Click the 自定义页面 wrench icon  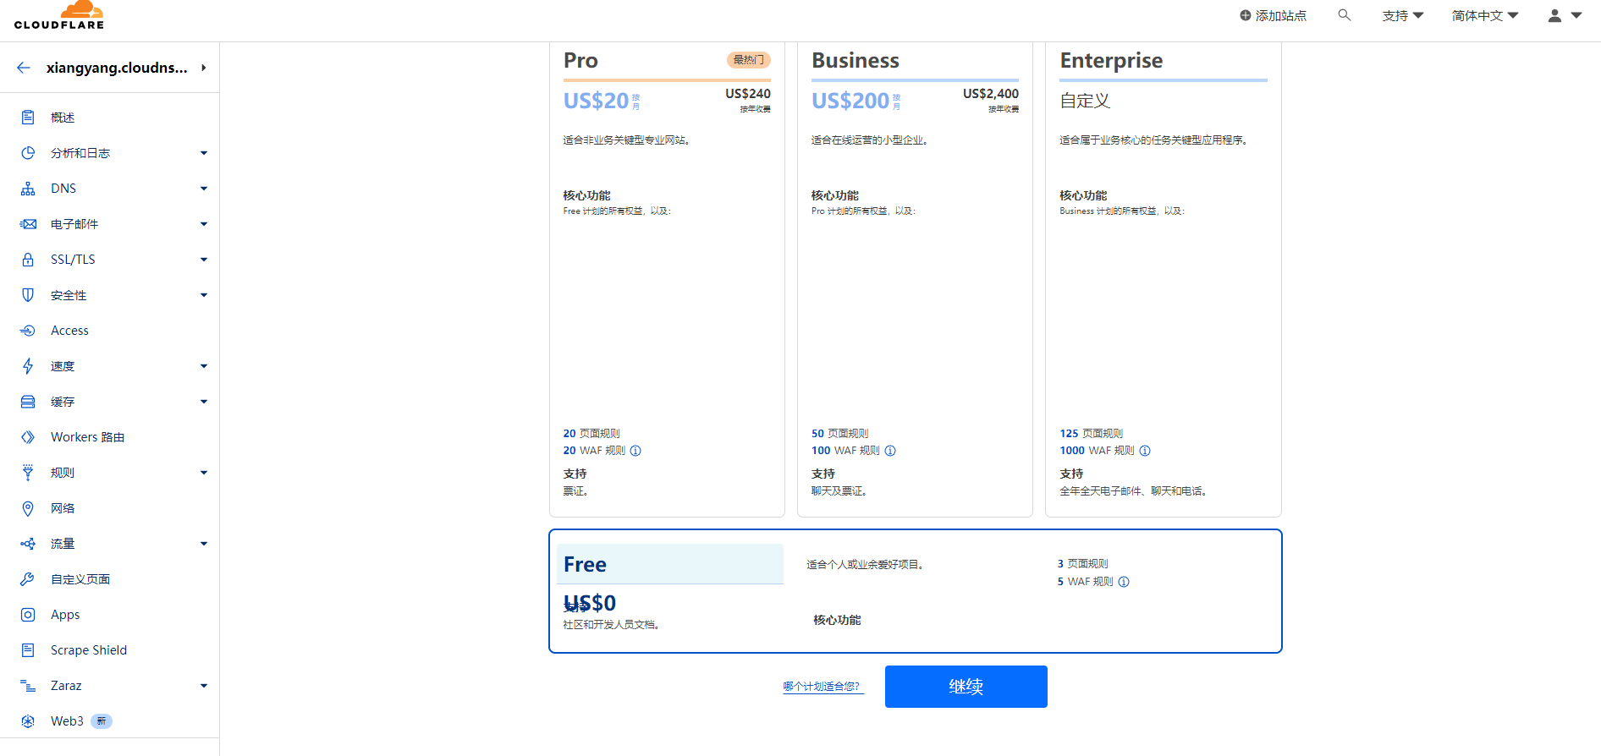[x=28, y=579]
